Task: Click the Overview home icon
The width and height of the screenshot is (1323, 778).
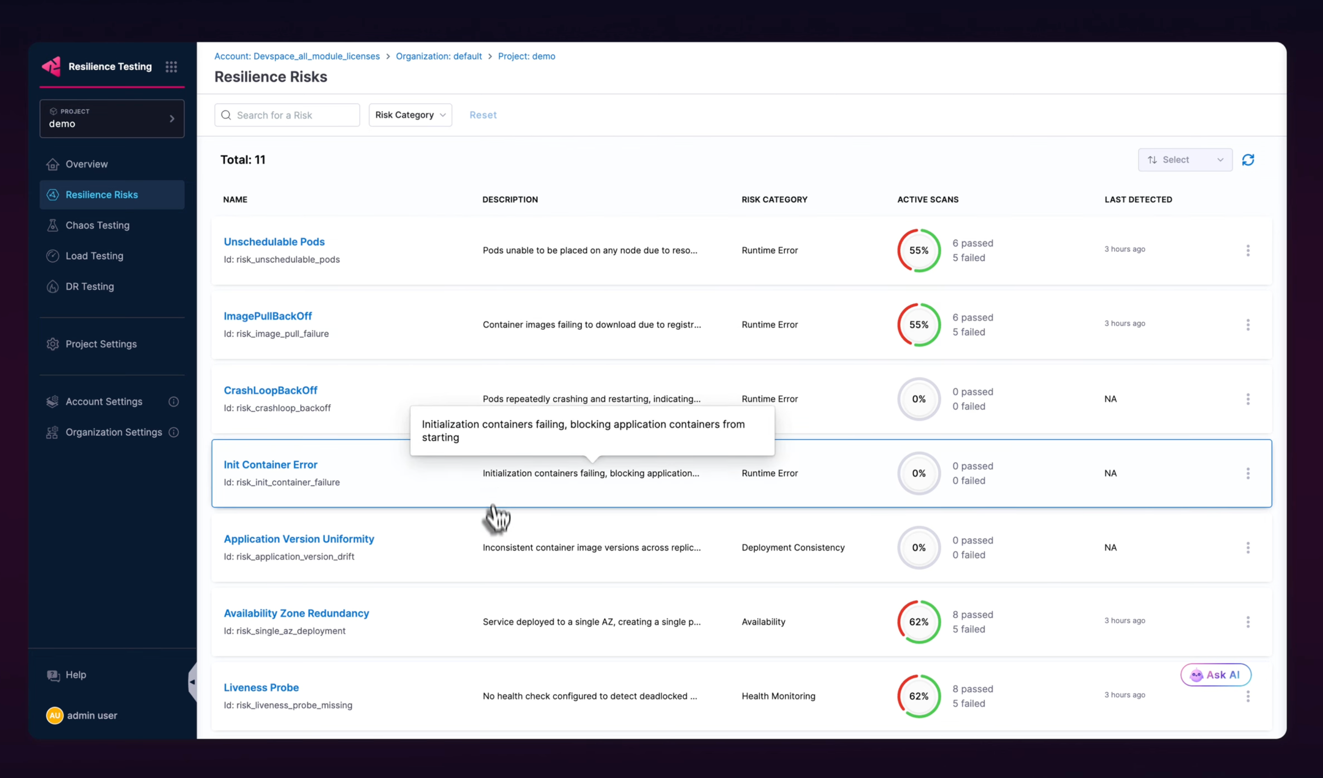Action: coord(53,164)
